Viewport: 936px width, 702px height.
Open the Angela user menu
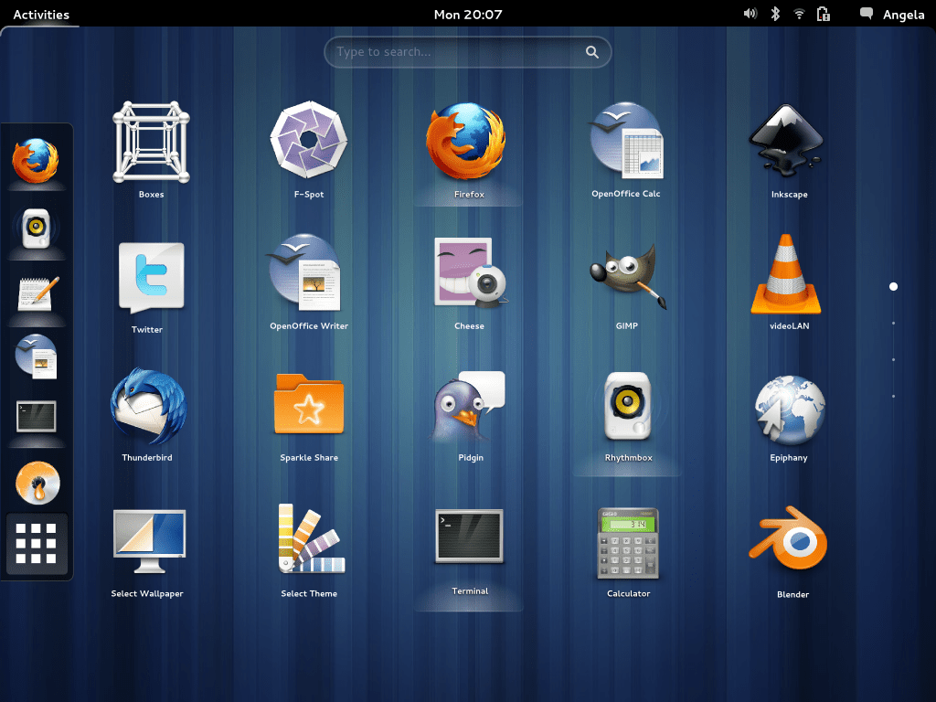904,15
